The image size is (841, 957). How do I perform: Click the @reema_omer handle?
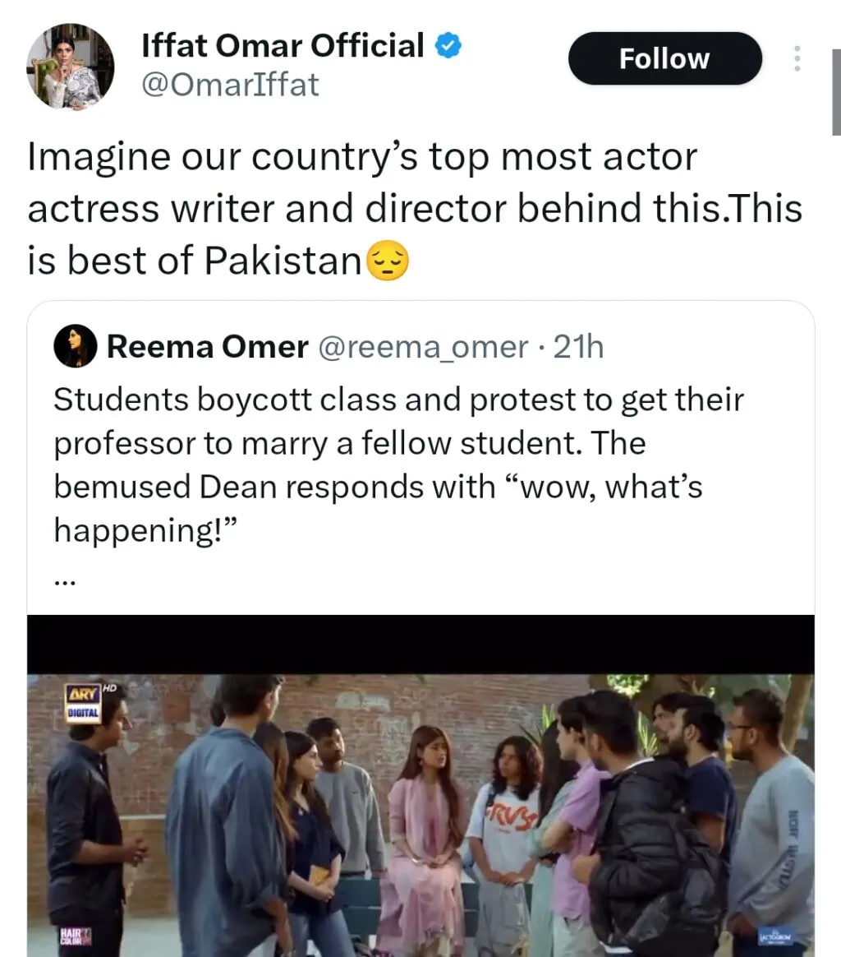point(422,348)
